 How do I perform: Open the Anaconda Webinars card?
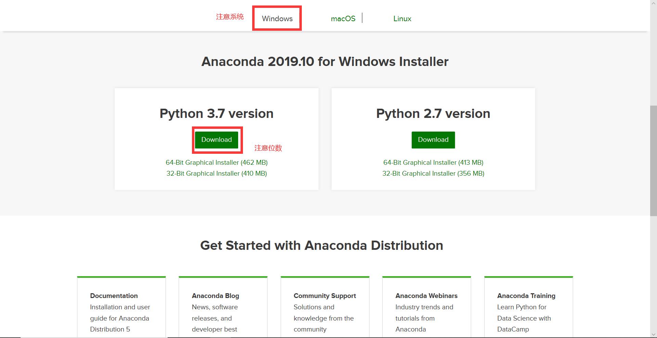click(x=427, y=307)
